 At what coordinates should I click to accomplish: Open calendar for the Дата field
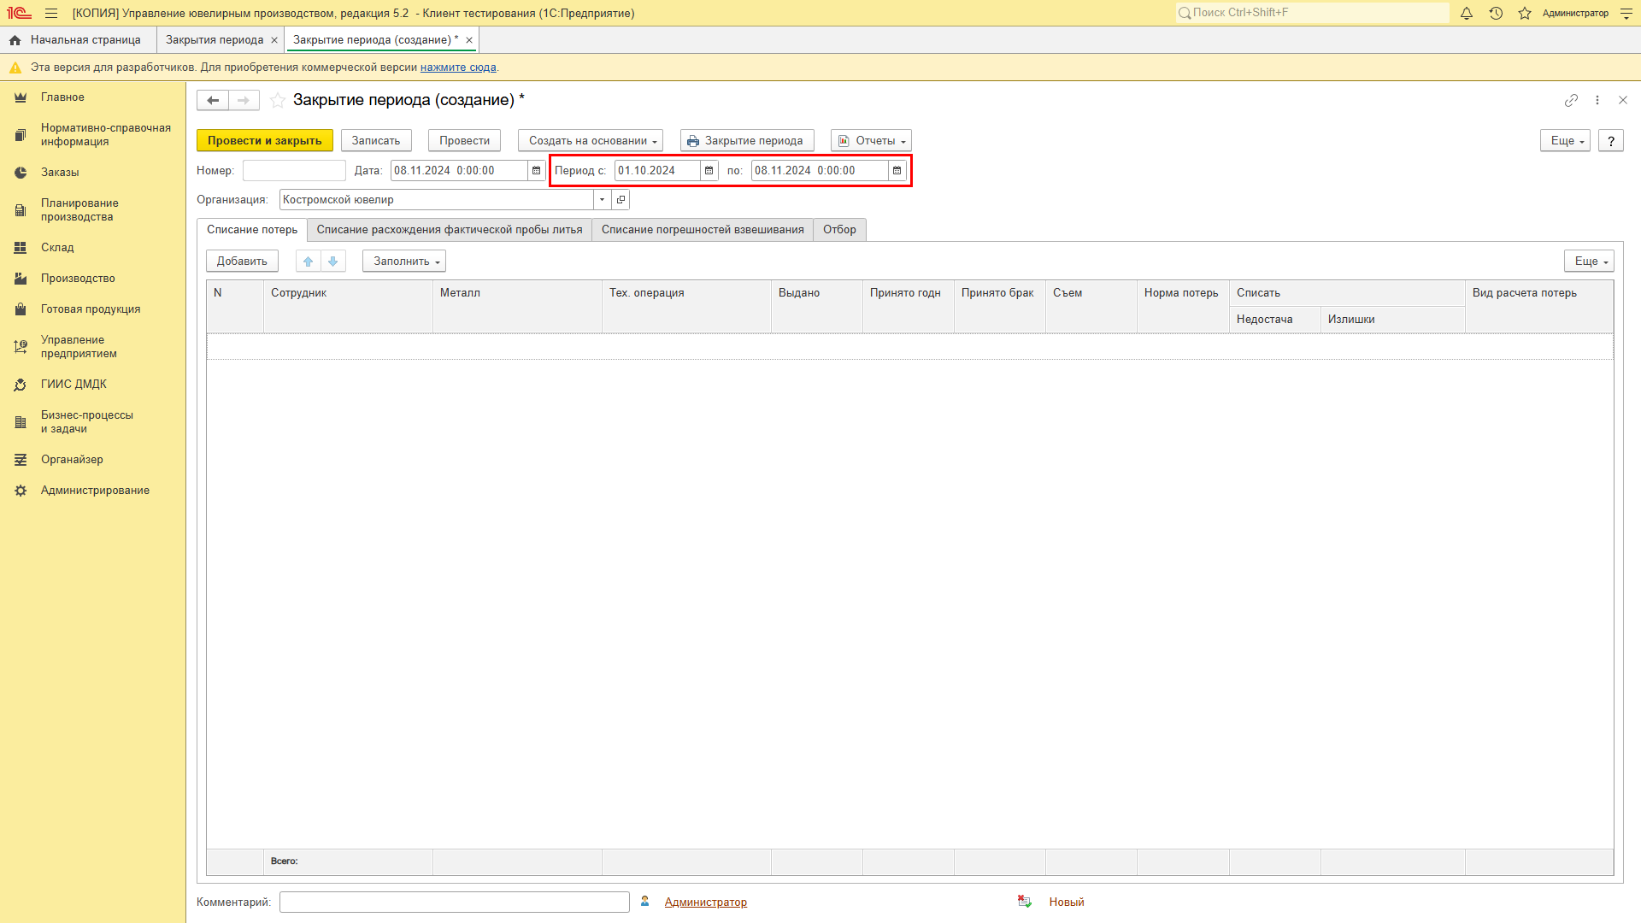[x=536, y=171]
